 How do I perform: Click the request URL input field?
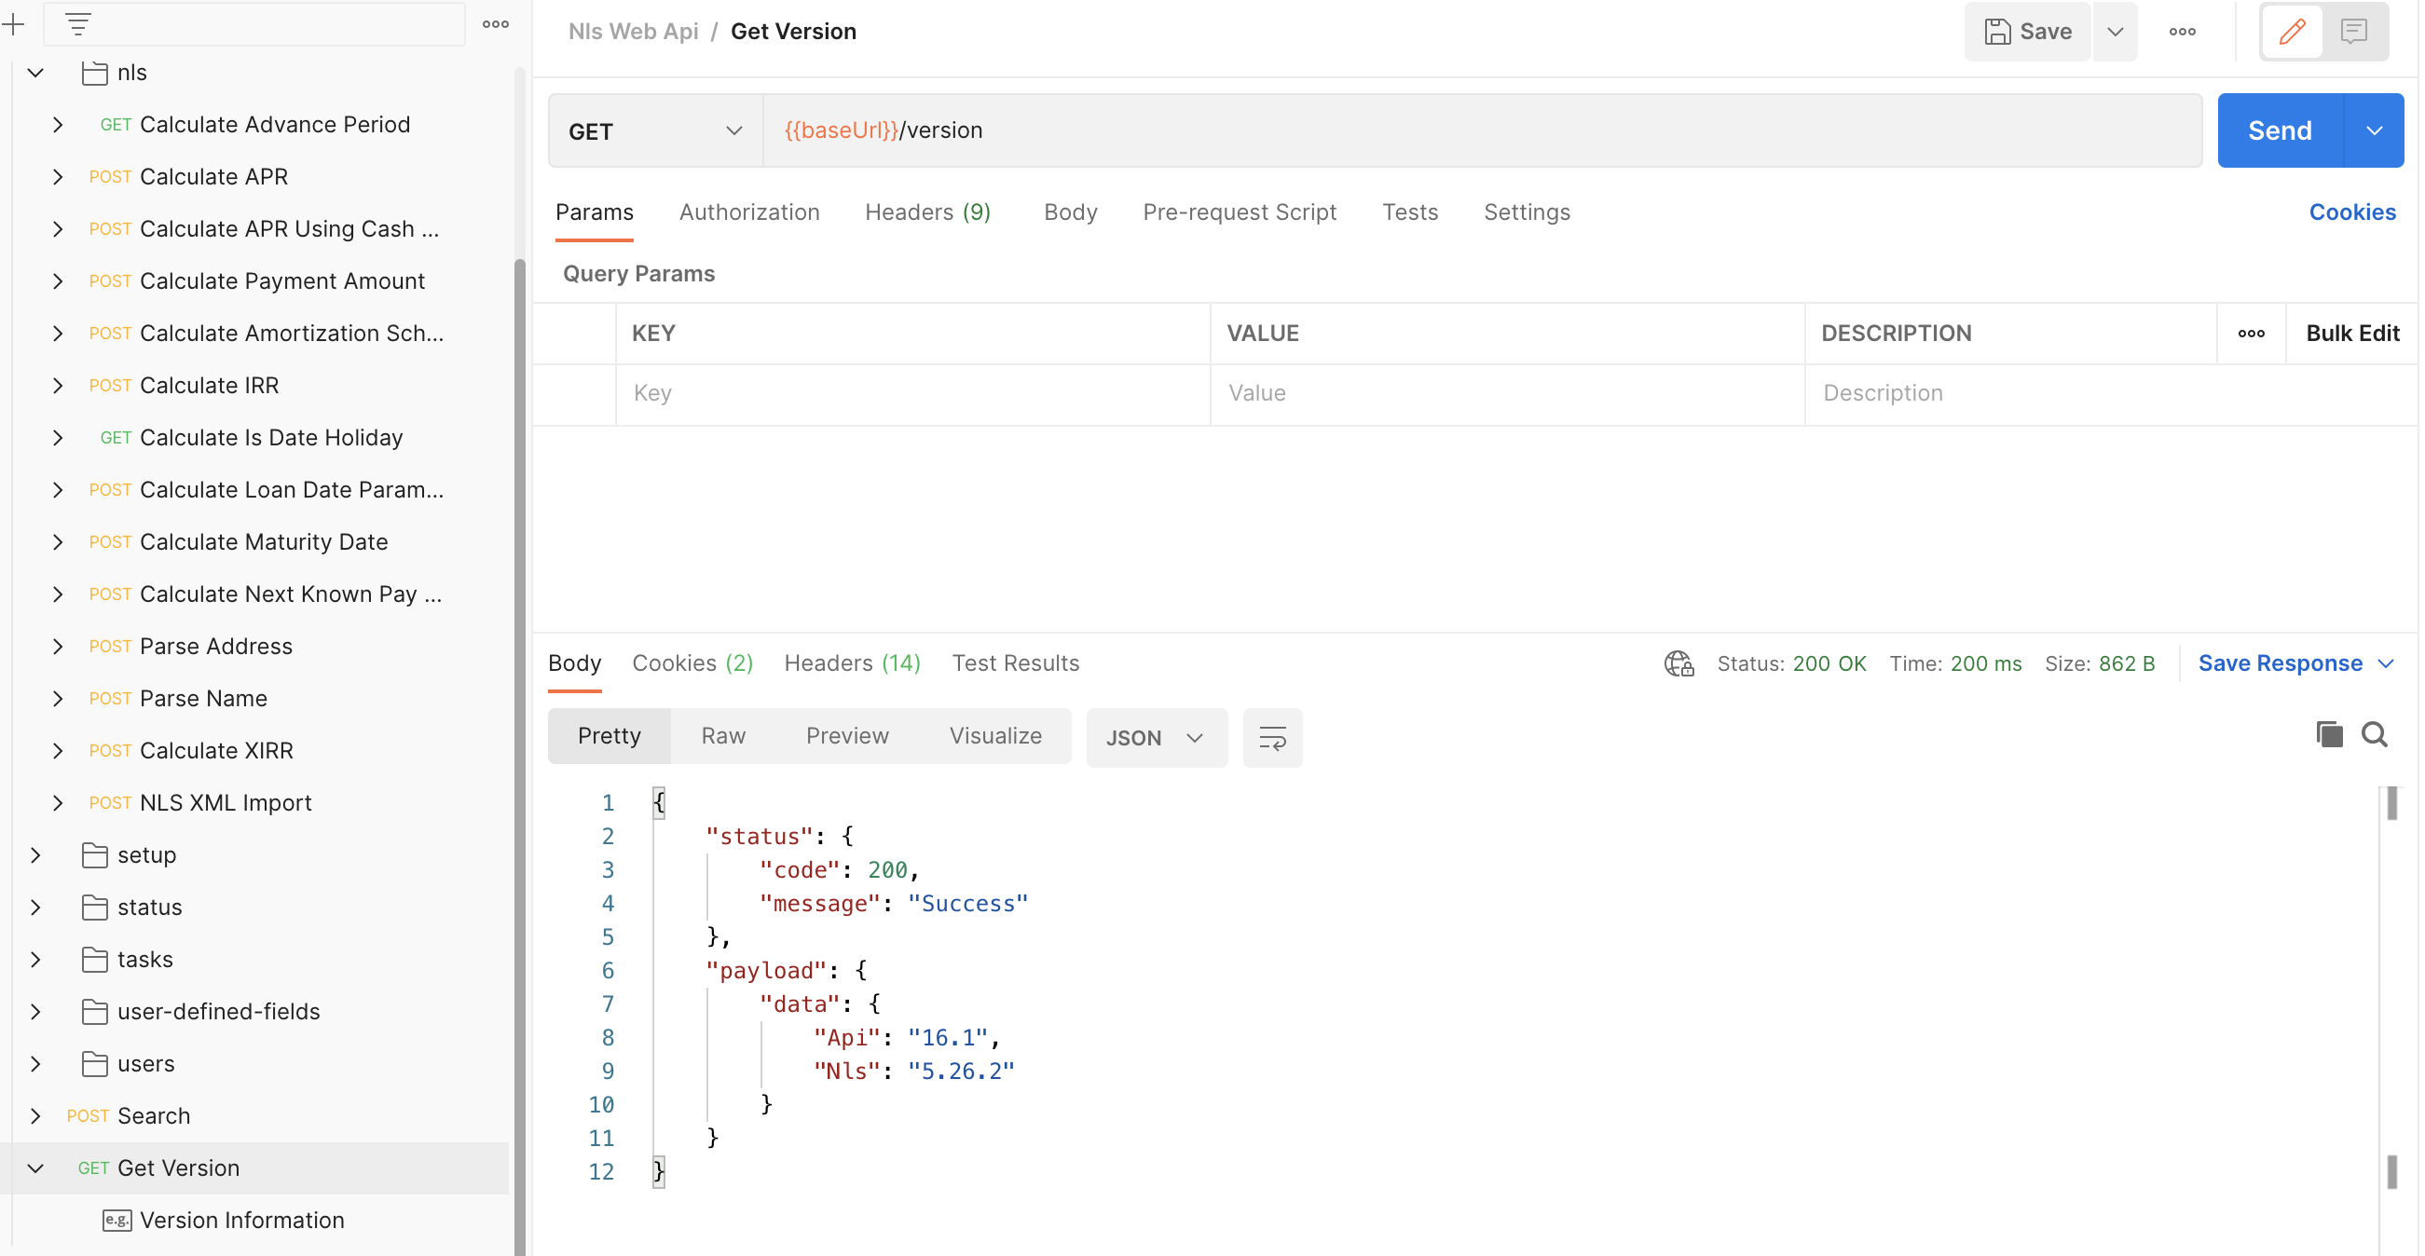tap(1482, 130)
